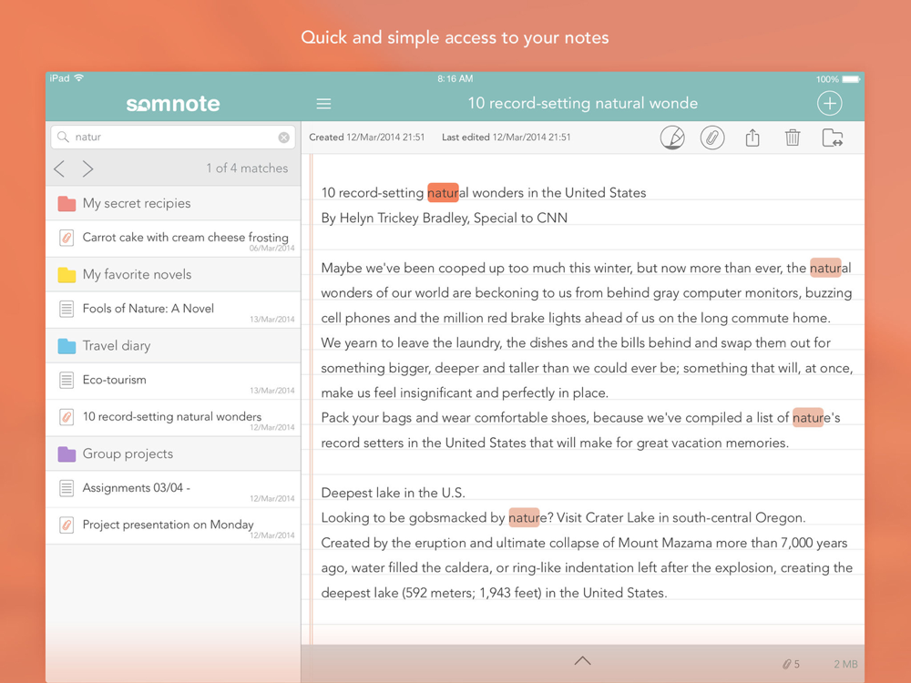Select 10 record-setting natural wonders in list
911x683 pixels.
pyautogui.click(x=173, y=418)
